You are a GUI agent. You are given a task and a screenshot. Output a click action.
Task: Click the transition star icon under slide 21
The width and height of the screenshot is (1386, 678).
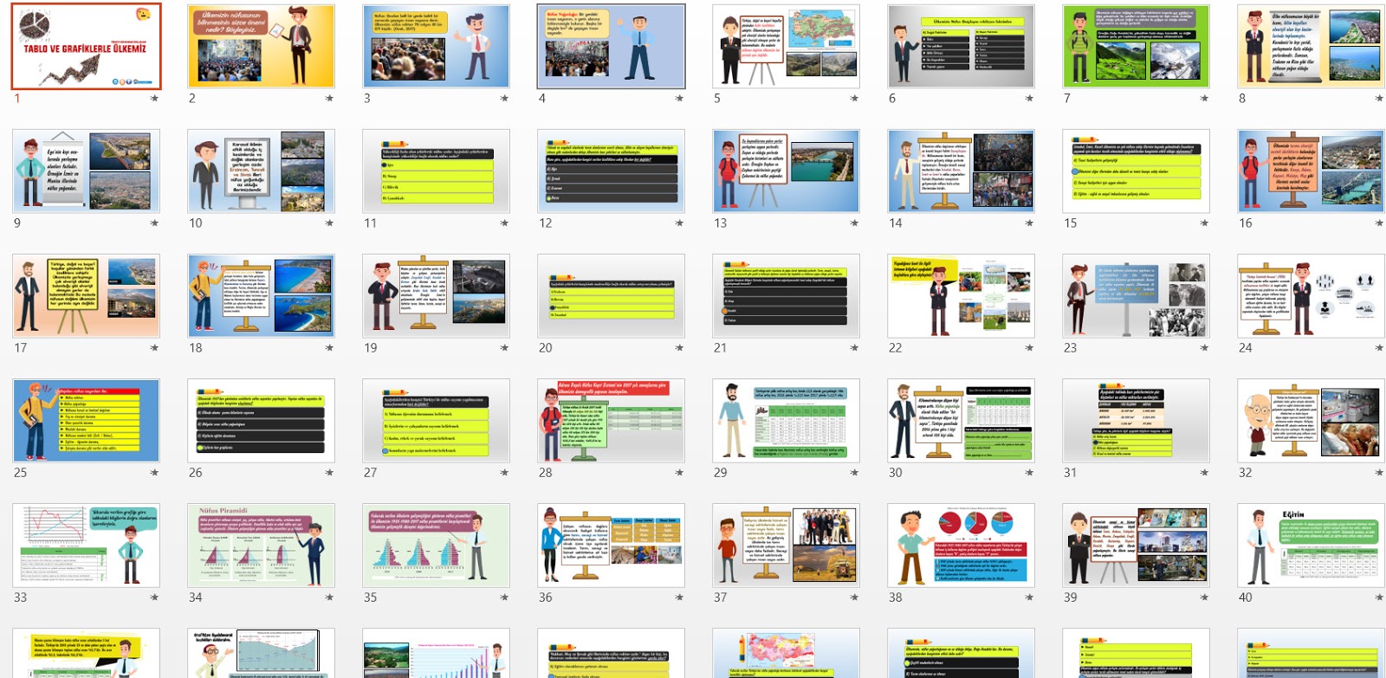click(x=854, y=348)
